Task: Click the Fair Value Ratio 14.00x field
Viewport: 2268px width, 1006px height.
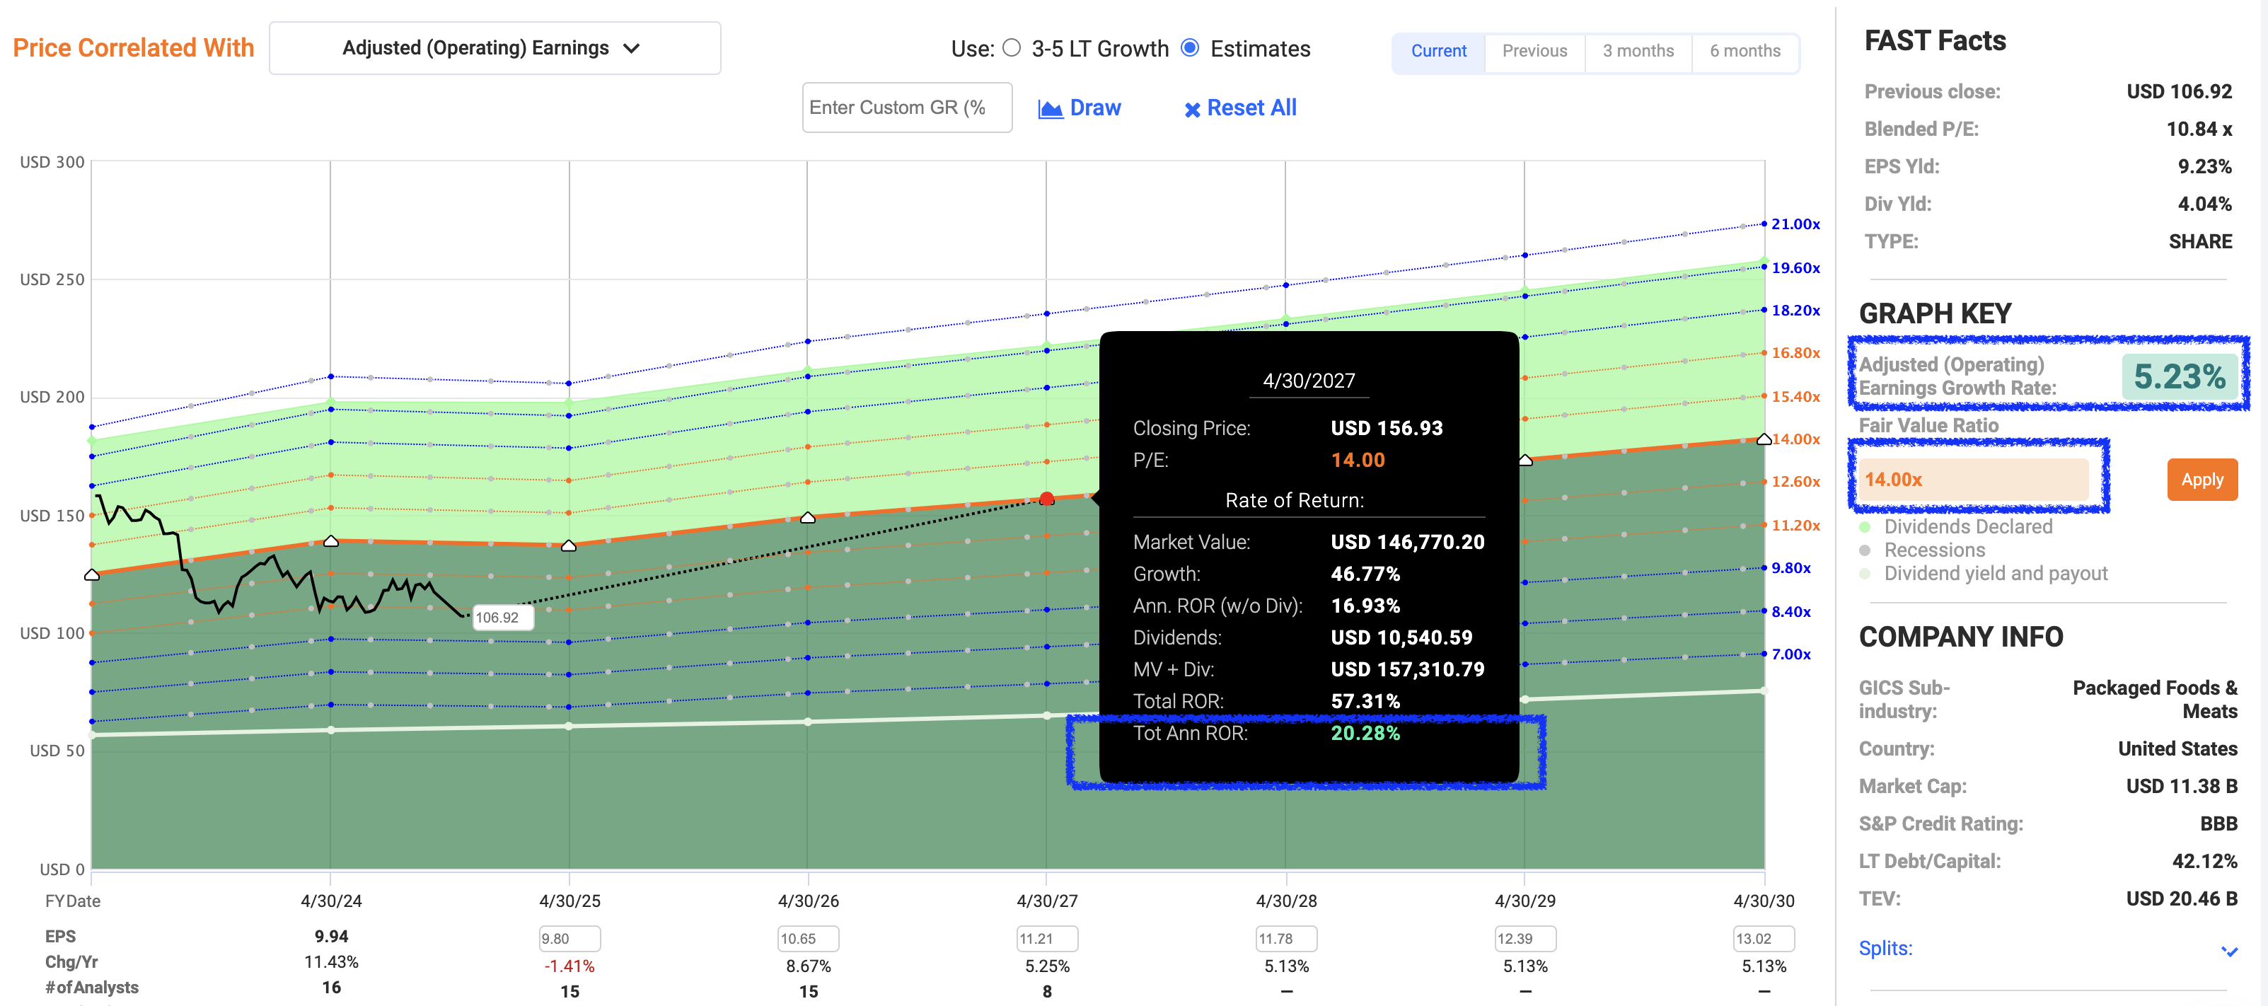Action: click(1972, 480)
